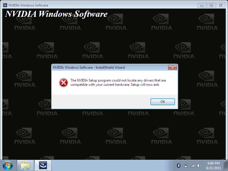Click the italic NVIDIA Windows Software heading
This screenshot has width=228, height=171.
(x=56, y=14)
